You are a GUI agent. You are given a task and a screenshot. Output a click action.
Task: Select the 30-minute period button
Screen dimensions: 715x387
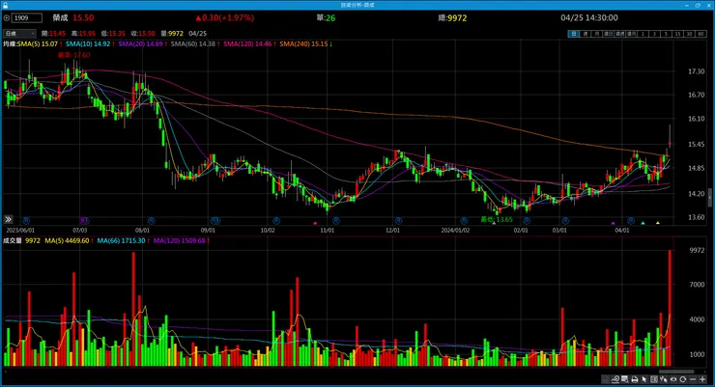(x=689, y=34)
